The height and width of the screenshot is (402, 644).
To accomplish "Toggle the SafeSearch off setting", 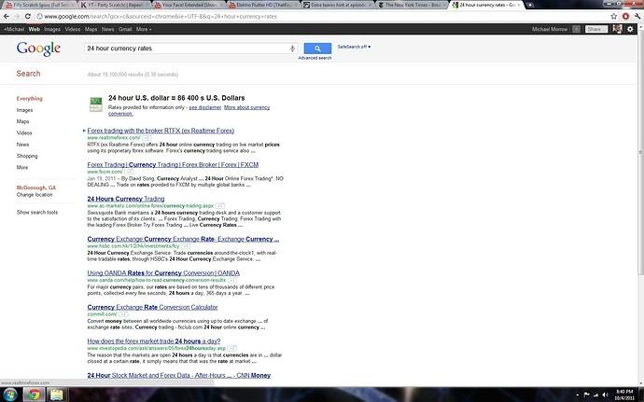I will [x=356, y=45].
